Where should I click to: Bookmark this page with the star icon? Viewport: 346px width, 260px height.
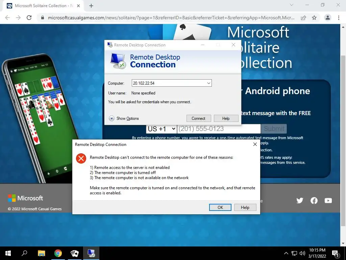pyautogui.click(x=314, y=18)
